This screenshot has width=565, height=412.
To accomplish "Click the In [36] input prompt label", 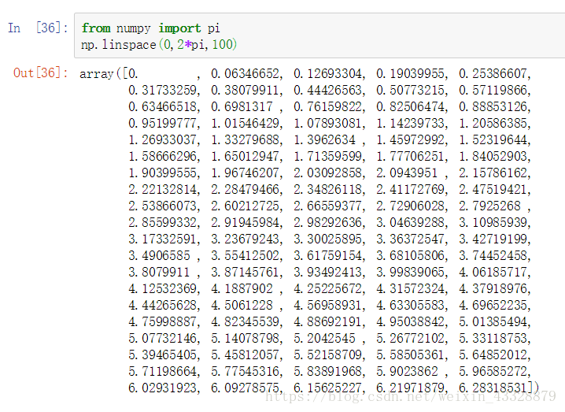I will point(38,28).
